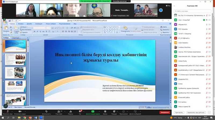
Task: Expand the video options arrow beside camera
Action: pos(25,111)
